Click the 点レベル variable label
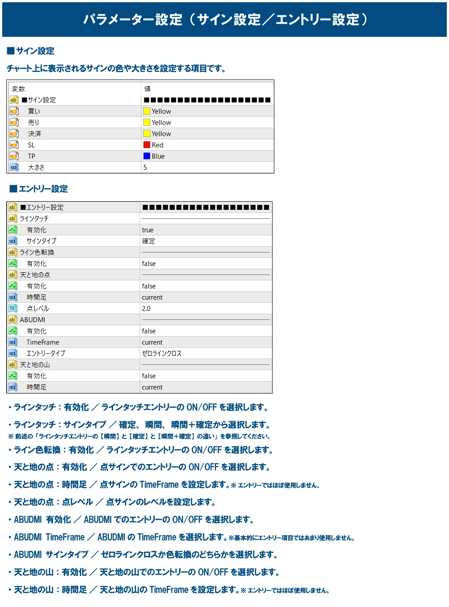The image size is (449, 607). (x=38, y=308)
